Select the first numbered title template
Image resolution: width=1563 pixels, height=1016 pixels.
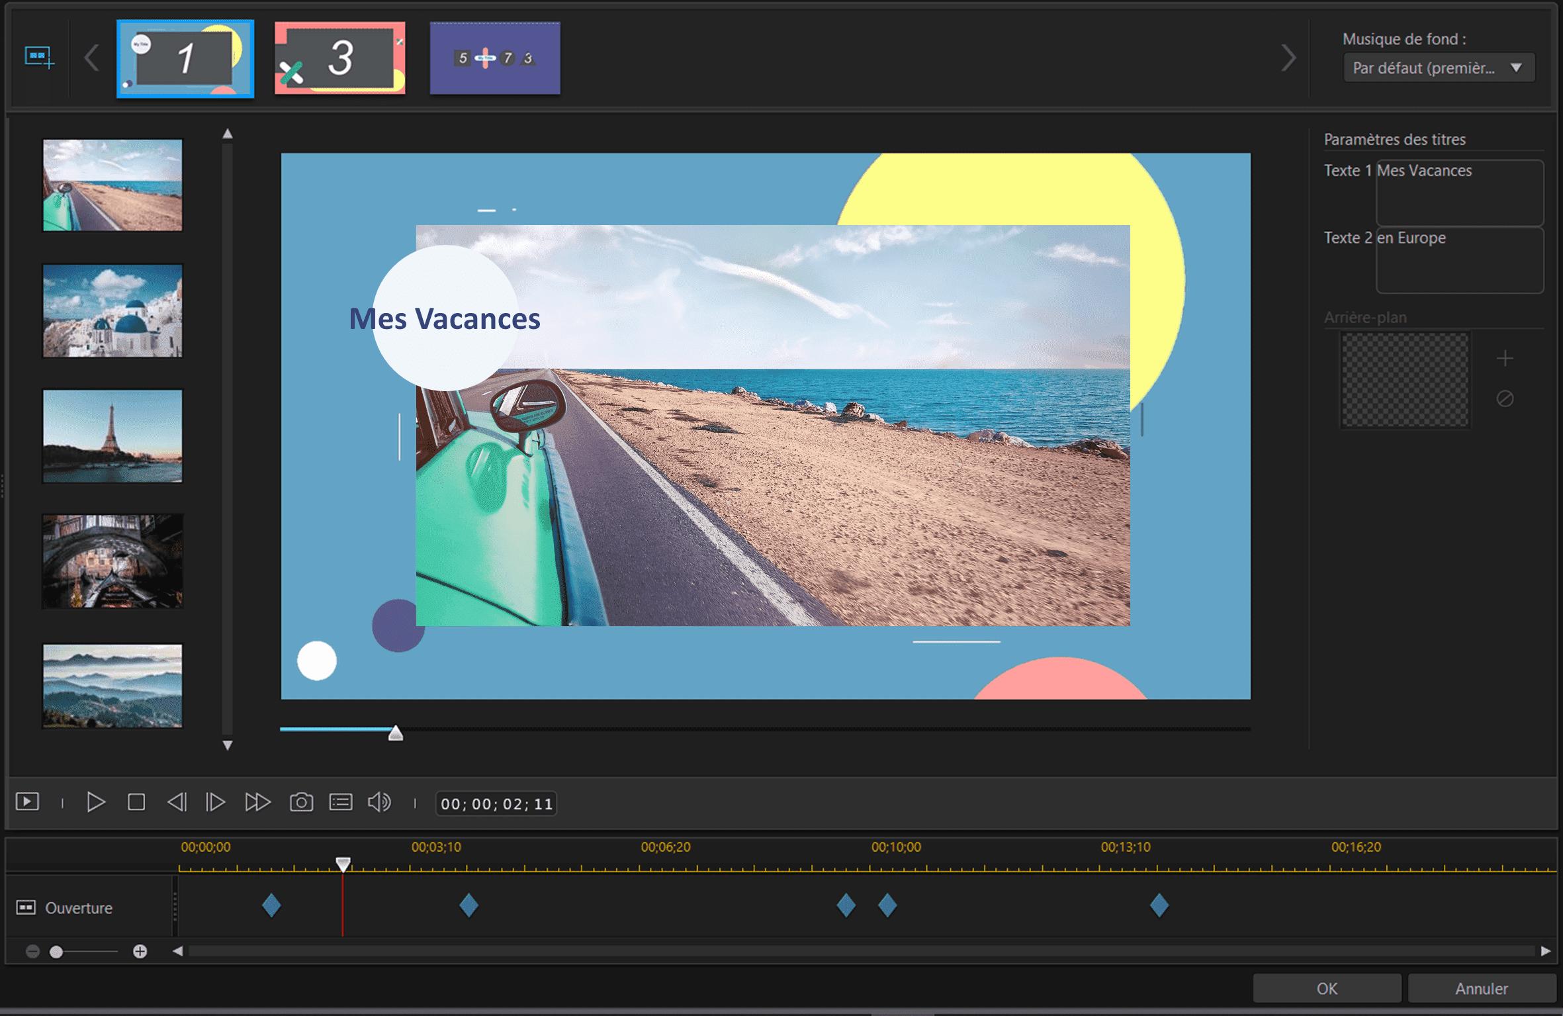(185, 58)
